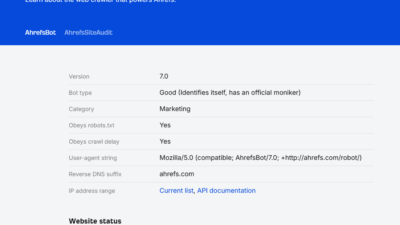The image size is (400, 225).
Task: Click the Website status heading
Action: 95,221
